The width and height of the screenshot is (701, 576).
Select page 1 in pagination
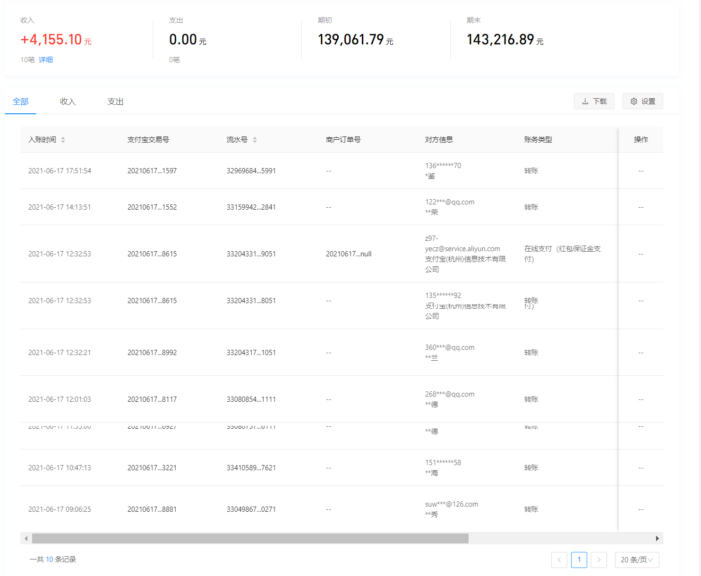(579, 560)
